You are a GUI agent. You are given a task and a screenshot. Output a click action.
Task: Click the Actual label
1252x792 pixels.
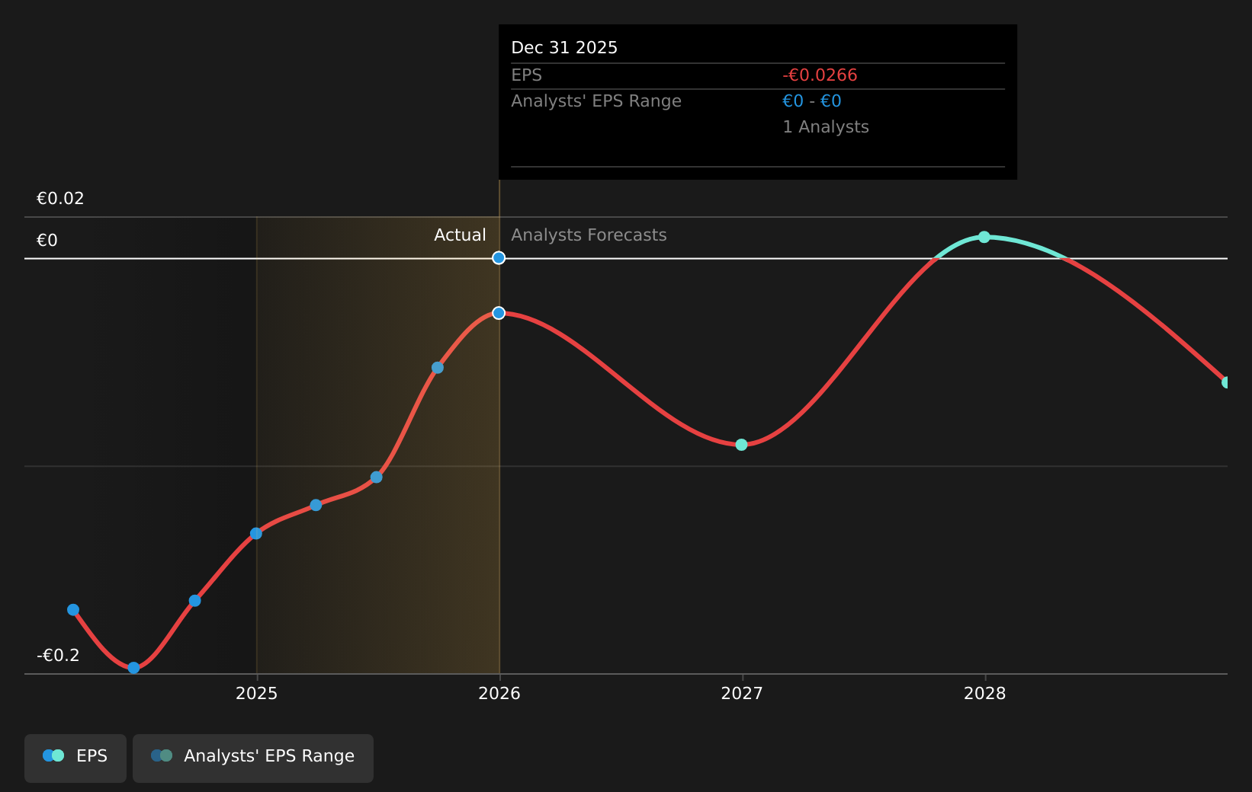[x=460, y=235]
